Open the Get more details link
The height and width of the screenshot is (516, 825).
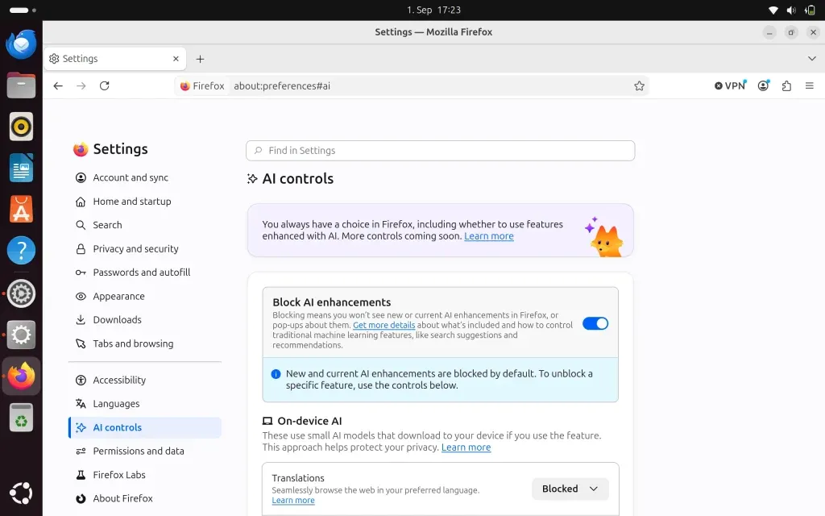pos(383,325)
